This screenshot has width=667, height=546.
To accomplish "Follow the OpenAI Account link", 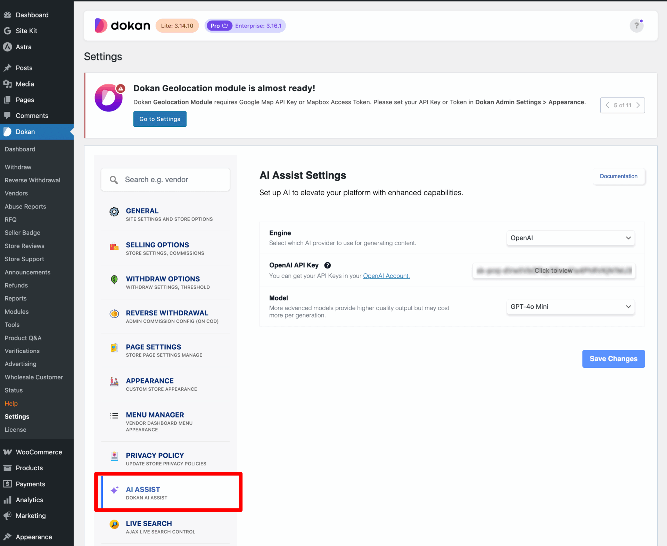I will pyautogui.click(x=386, y=276).
